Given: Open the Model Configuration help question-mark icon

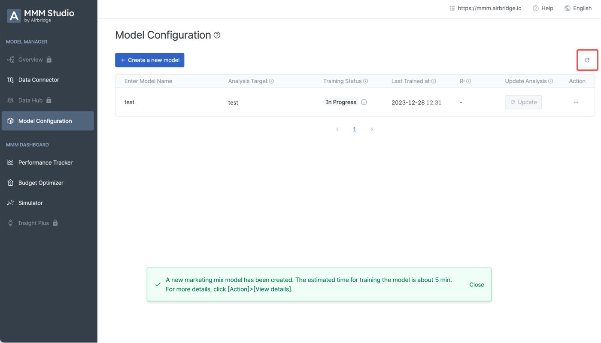Looking at the screenshot, I should tap(217, 35).
